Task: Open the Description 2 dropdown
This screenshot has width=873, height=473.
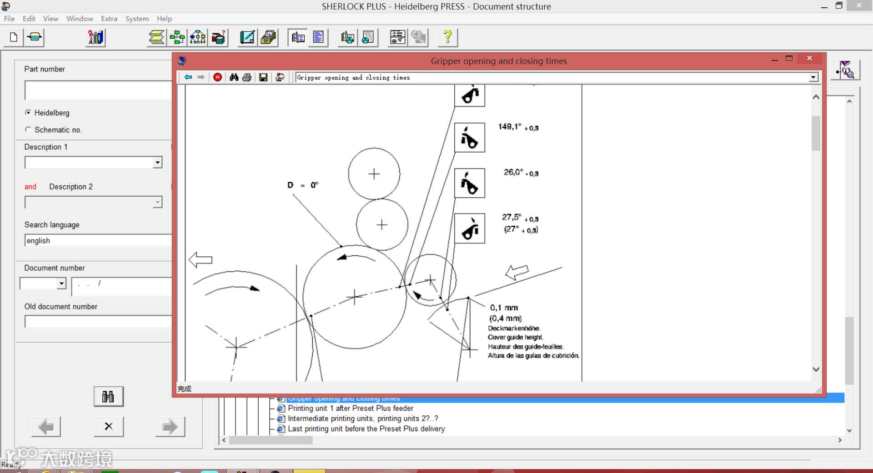Action: click(x=157, y=202)
